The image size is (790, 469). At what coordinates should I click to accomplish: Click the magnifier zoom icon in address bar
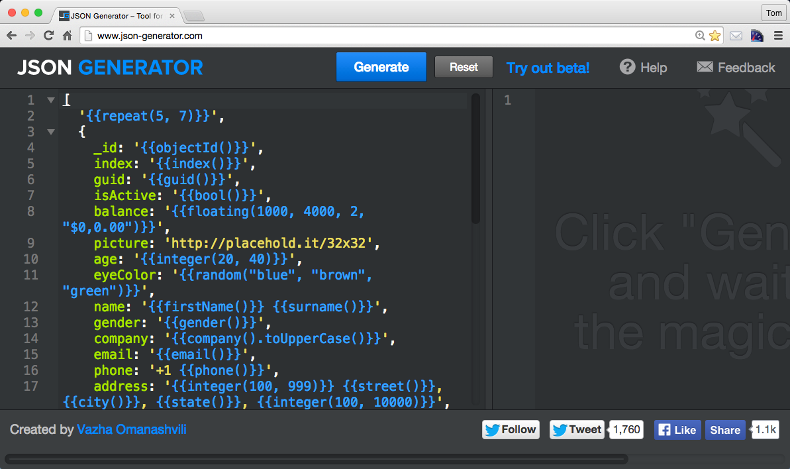pos(700,36)
